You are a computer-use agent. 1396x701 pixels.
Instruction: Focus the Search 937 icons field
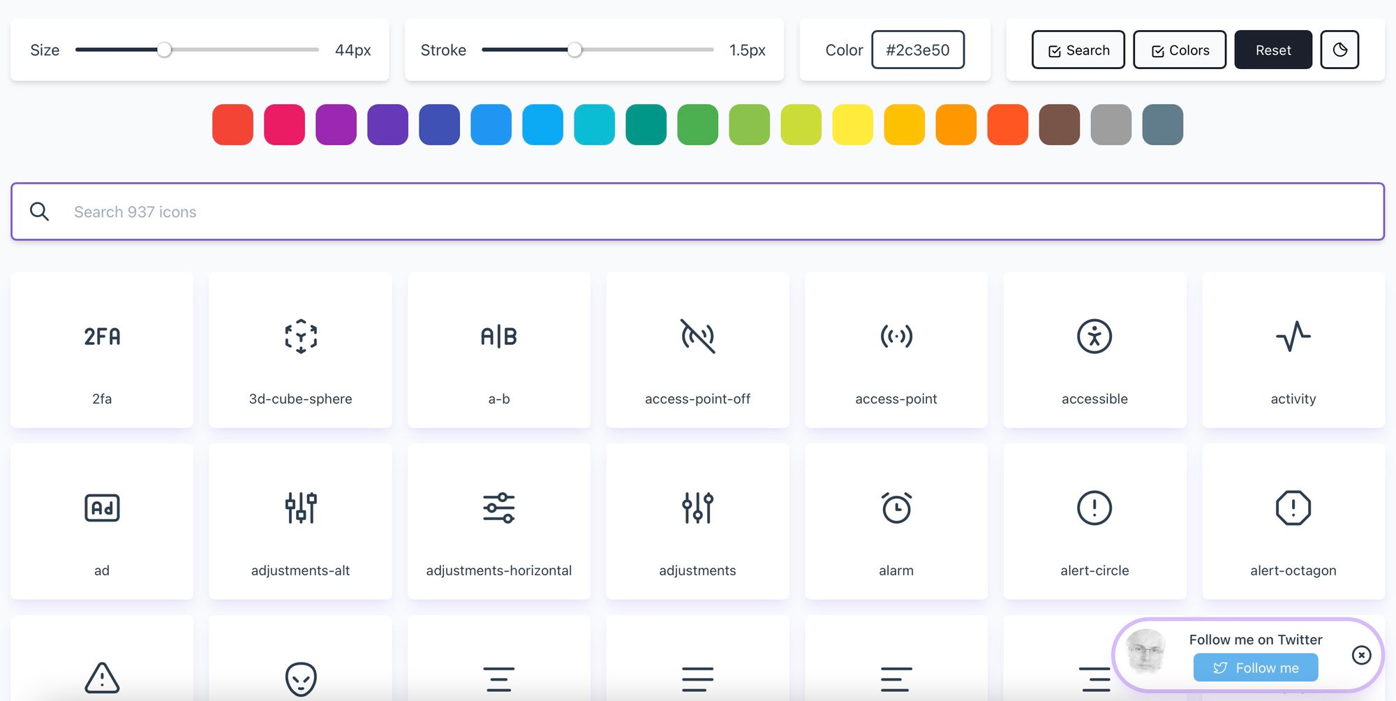pyautogui.click(x=697, y=212)
